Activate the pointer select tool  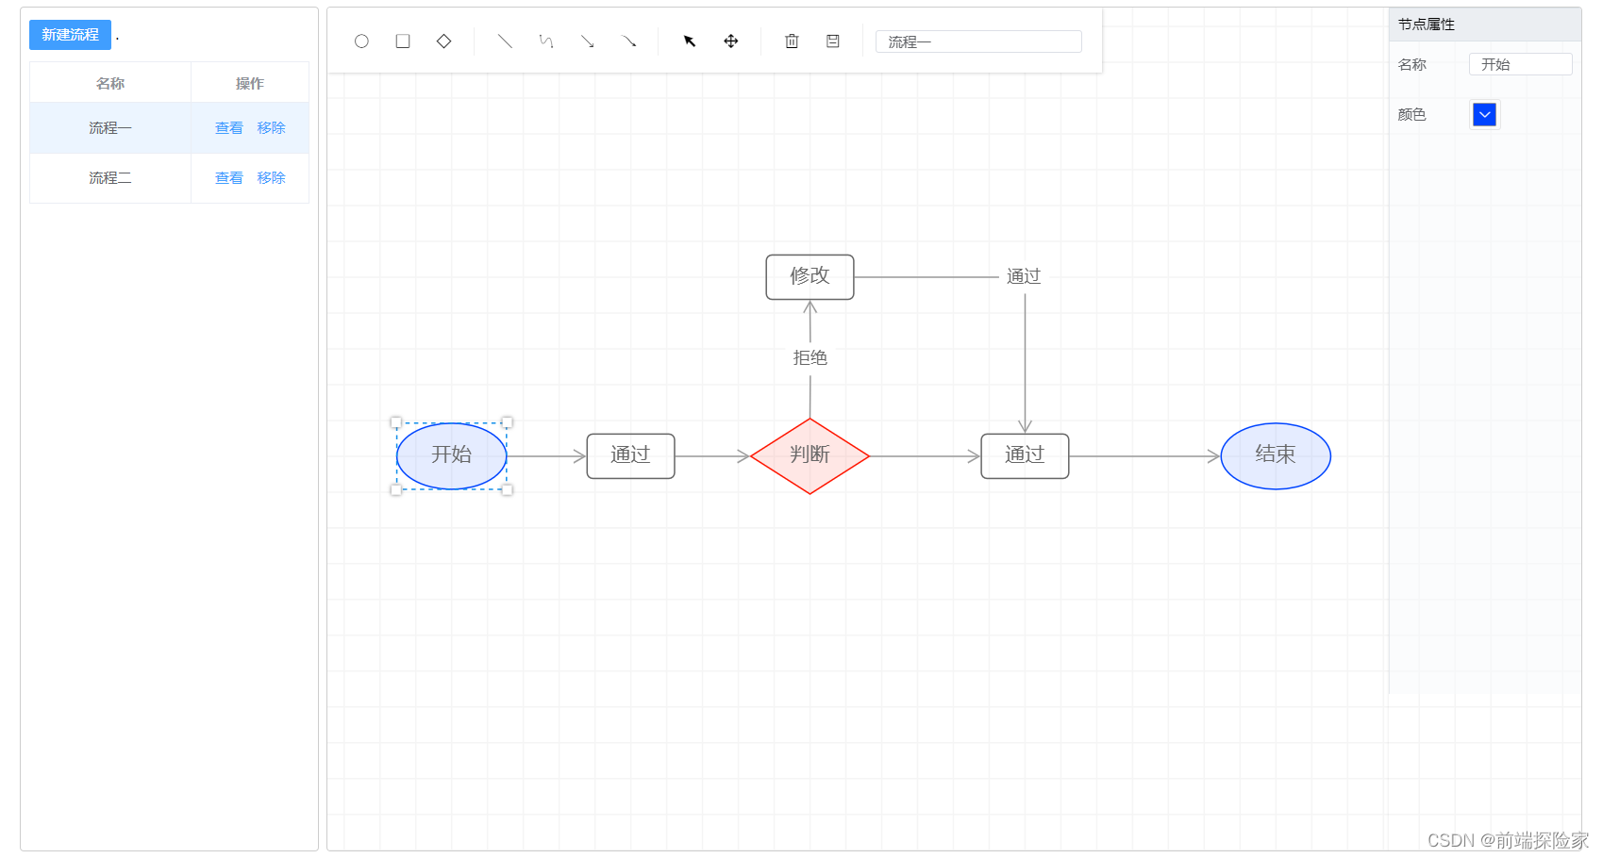(690, 41)
